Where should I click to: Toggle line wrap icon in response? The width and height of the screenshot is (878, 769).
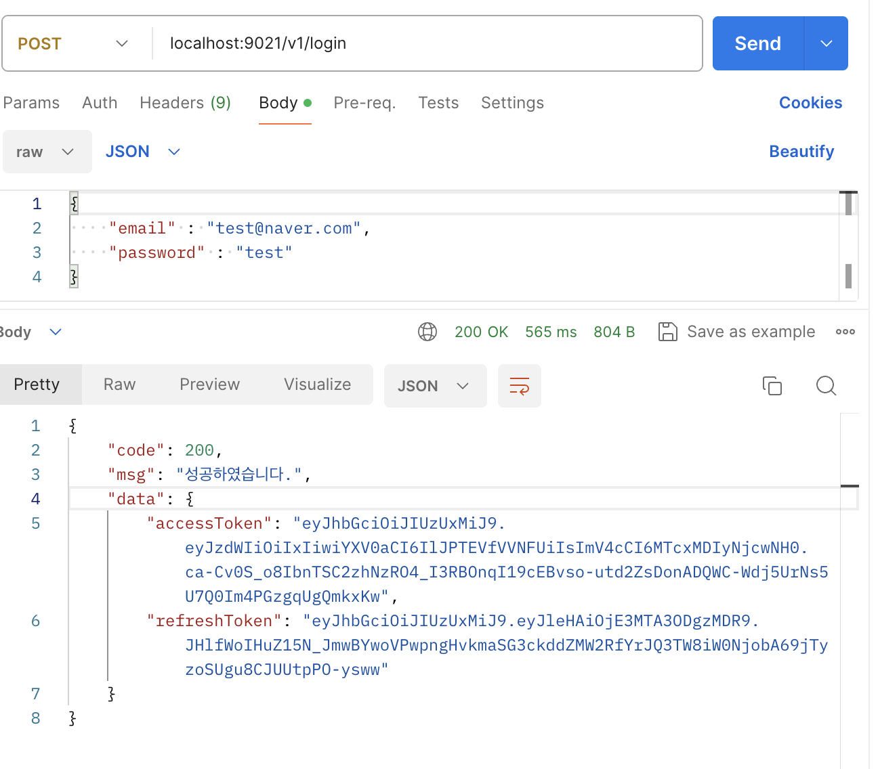[x=520, y=386]
